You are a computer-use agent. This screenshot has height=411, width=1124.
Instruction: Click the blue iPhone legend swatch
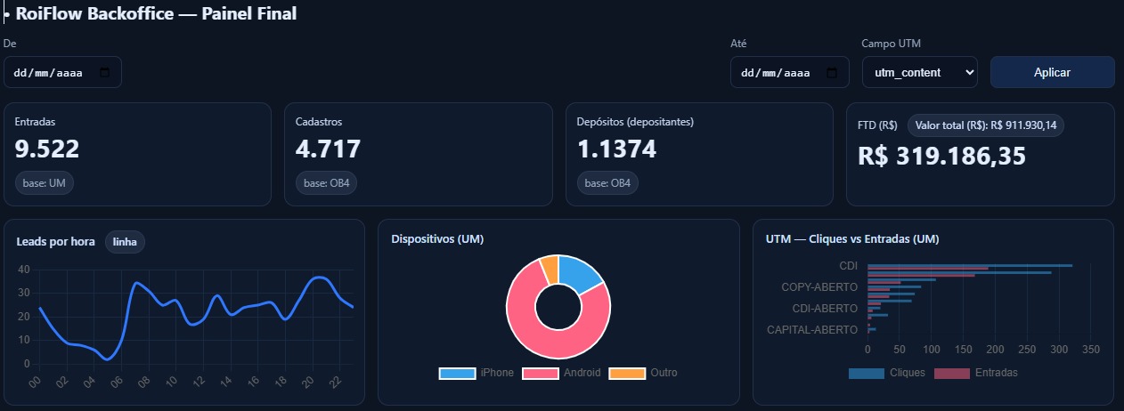(x=457, y=373)
